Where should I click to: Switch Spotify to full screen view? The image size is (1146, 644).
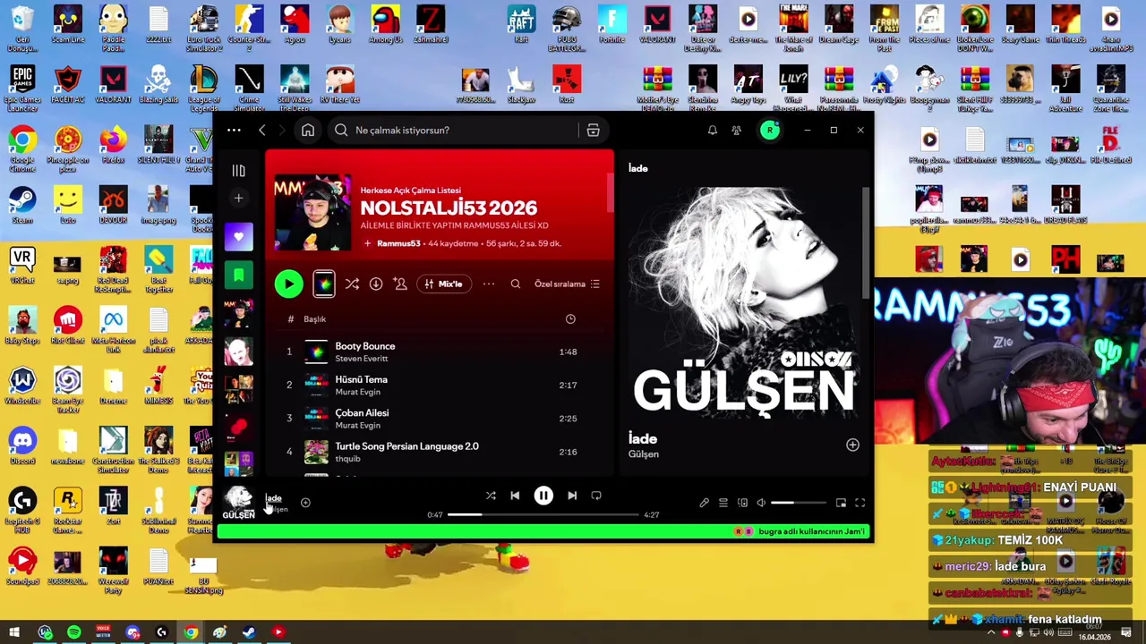860,504
